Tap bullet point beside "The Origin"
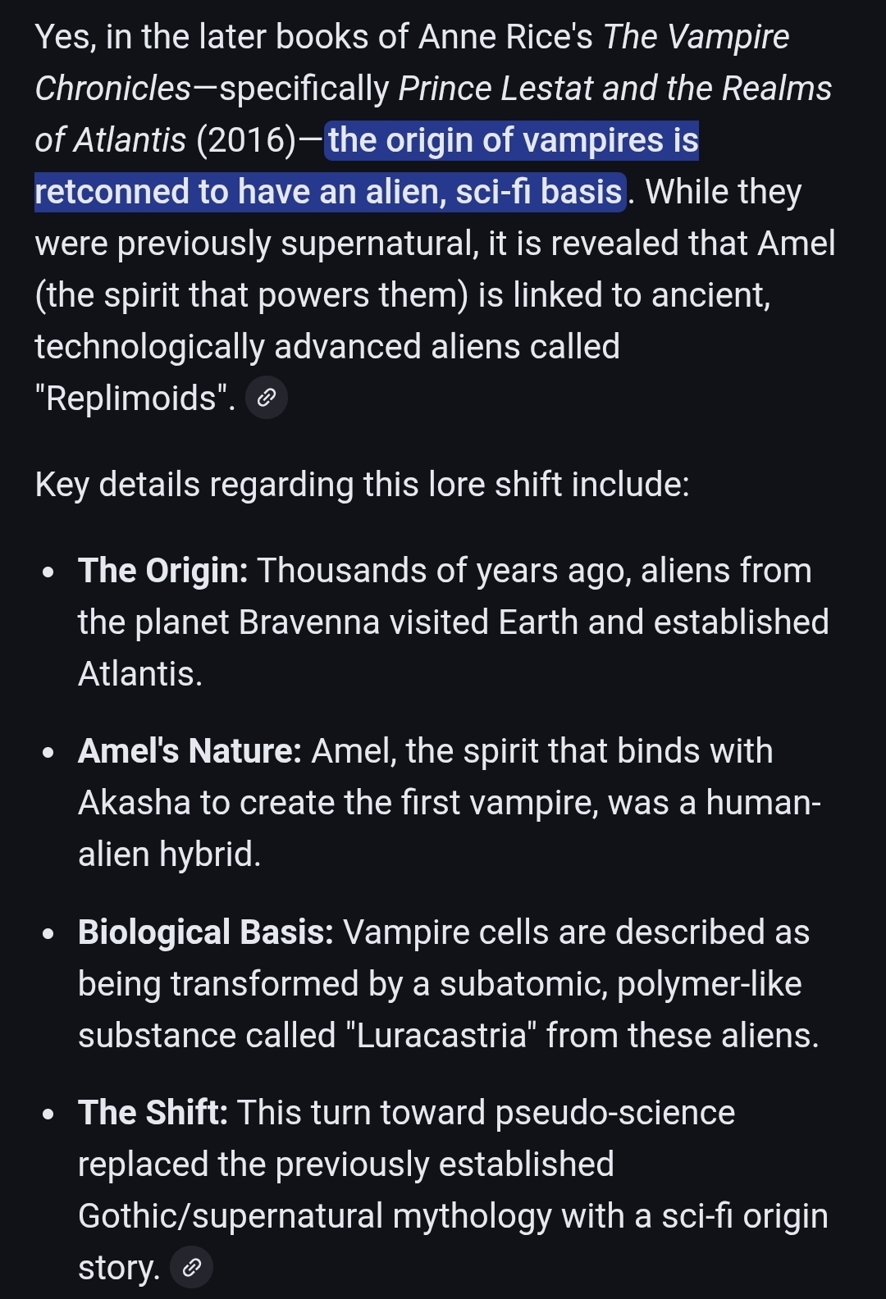Image resolution: width=886 pixels, height=1299 pixels. (49, 572)
